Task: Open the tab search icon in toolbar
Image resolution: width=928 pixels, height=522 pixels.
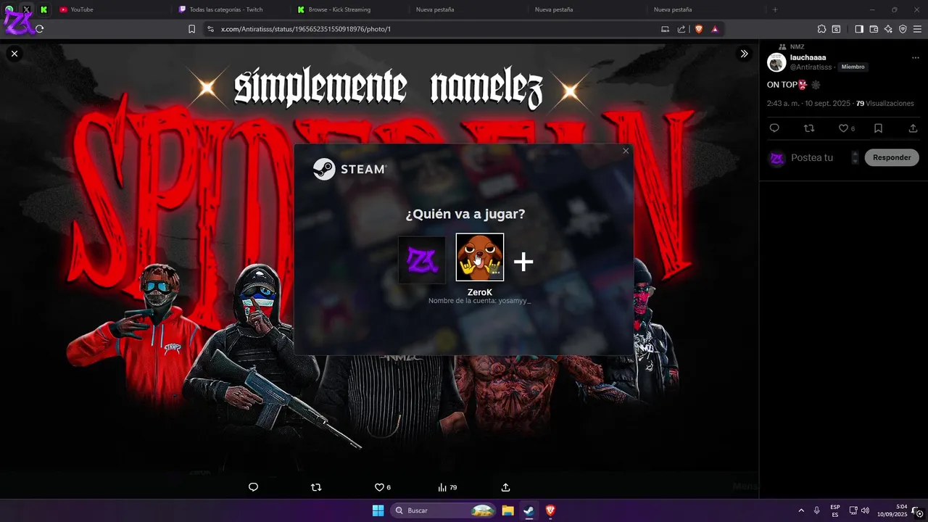Action: pos(836,29)
